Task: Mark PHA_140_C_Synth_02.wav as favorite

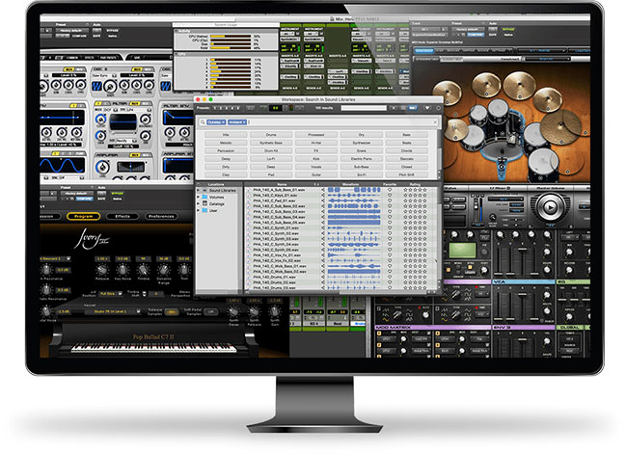Action: [390, 233]
